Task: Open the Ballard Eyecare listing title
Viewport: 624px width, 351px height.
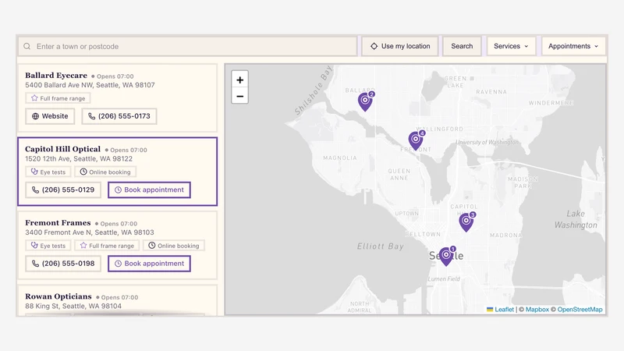Action: [x=56, y=76]
